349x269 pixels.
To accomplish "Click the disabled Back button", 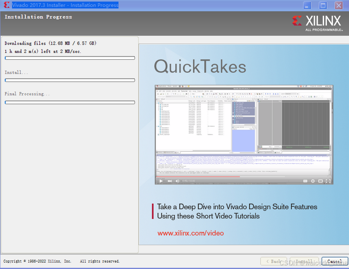I will click(273, 261).
